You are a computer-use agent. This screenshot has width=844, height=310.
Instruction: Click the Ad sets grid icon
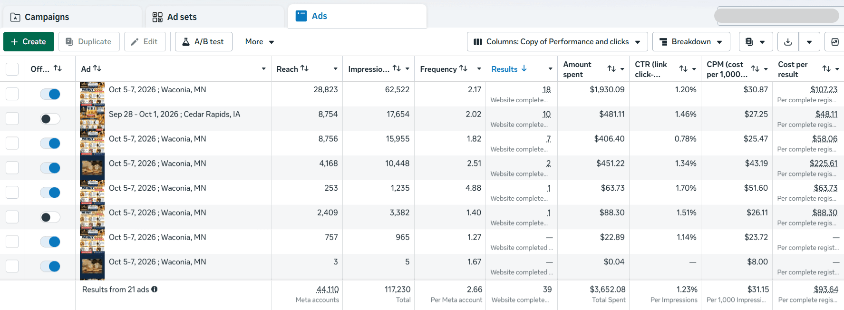tap(157, 17)
